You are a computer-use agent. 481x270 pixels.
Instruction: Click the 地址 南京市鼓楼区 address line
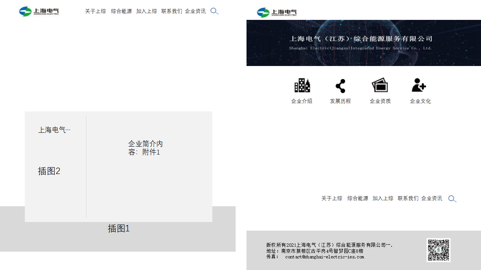click(x=315, y=251)
